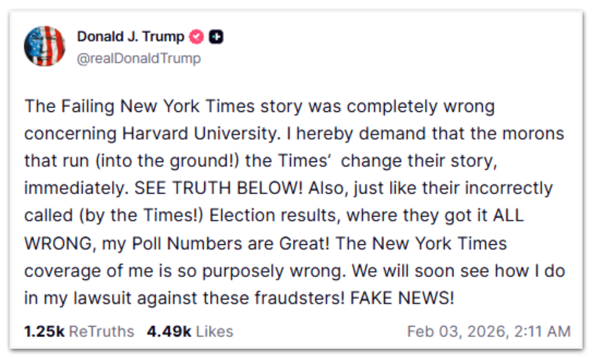The image size is (593, 359).
Task: Click the black plus badge icon
Action: (216, 37)
